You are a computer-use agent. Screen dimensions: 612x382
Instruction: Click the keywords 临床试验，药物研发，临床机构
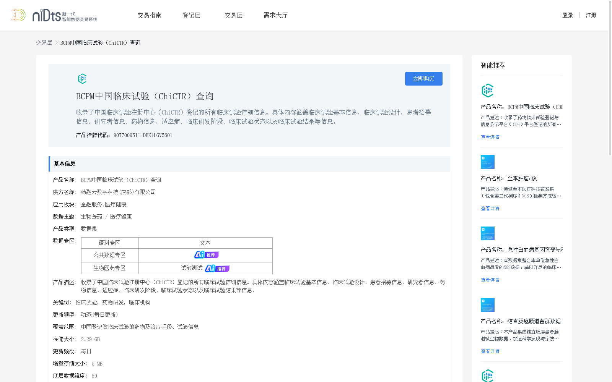coord(113,303)
